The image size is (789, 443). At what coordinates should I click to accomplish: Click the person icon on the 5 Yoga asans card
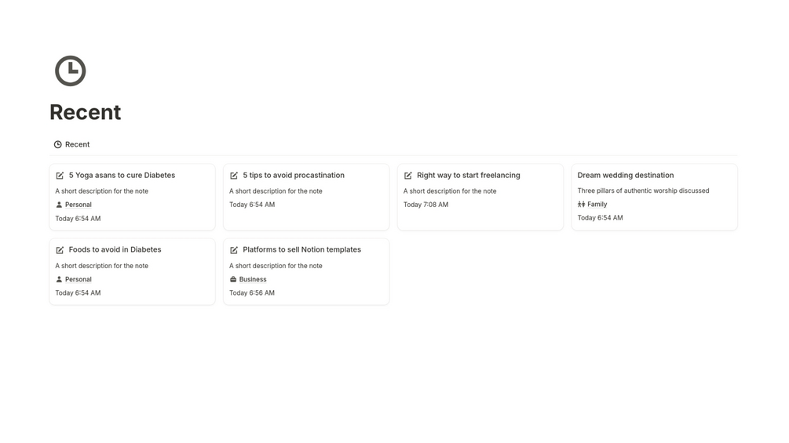[x=59, y=205]
